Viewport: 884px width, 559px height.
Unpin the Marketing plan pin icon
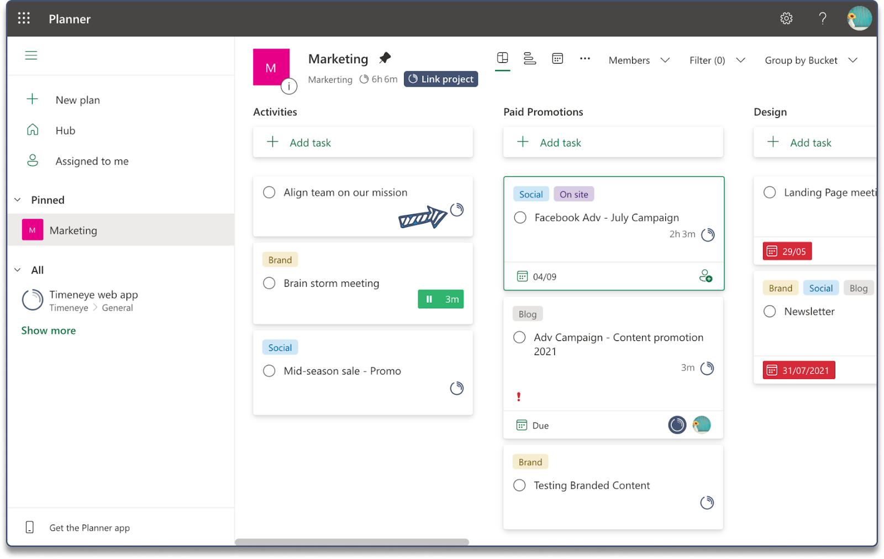pyautogui.click(x=385, y=57)
